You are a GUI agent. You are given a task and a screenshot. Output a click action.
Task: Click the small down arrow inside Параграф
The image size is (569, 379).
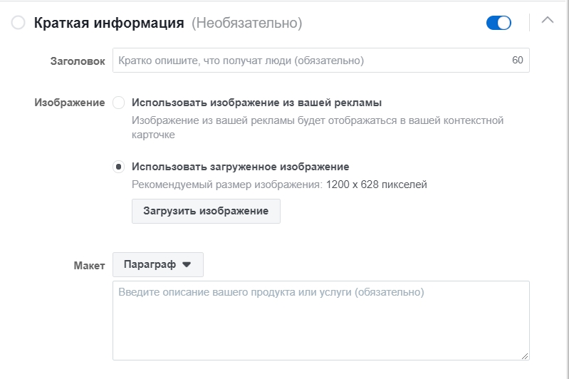click(187, 264)
